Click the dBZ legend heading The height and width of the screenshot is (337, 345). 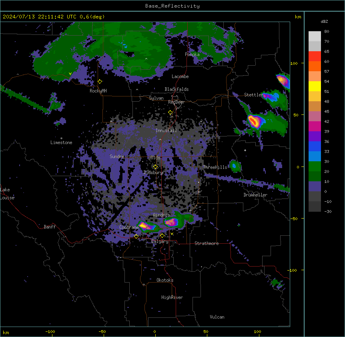(324, 21)
